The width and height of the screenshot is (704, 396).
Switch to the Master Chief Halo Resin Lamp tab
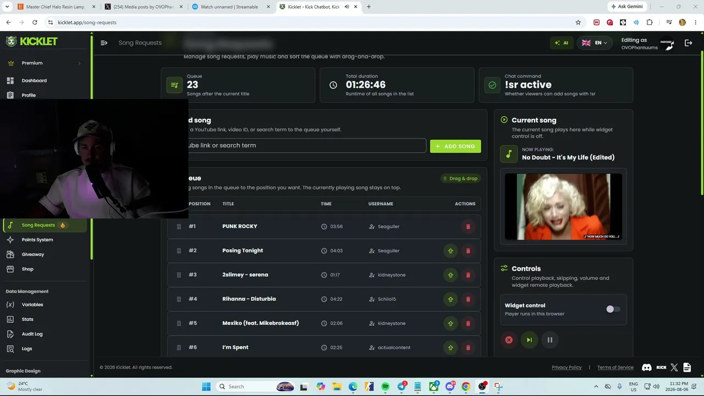[x=57, y=7]
